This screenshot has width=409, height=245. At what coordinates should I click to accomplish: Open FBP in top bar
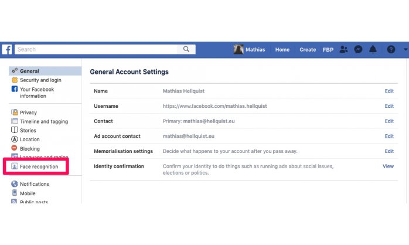point(328,50)
